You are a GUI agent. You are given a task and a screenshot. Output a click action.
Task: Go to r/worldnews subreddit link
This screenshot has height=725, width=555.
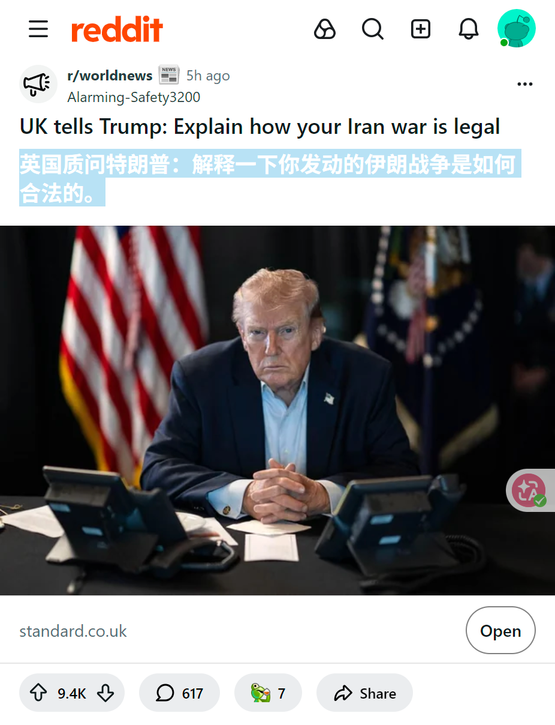110,76
